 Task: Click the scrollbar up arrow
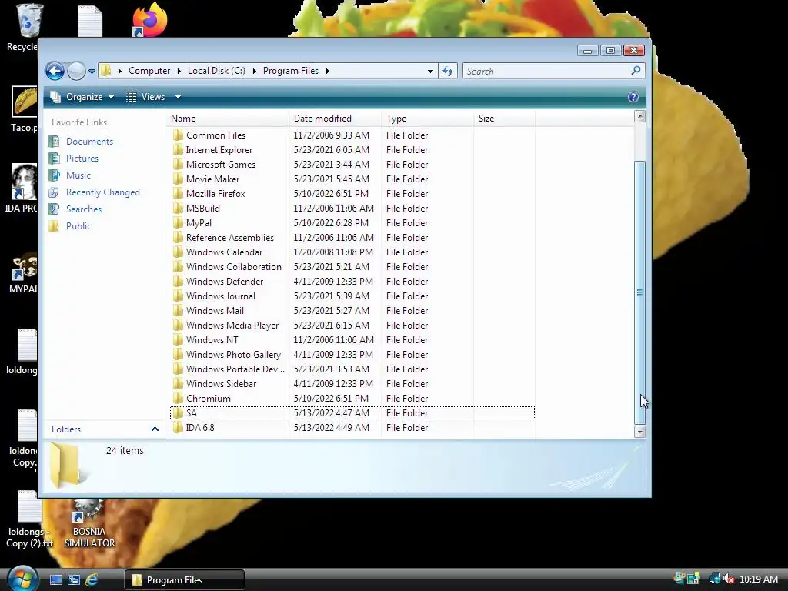click(639, 117)
